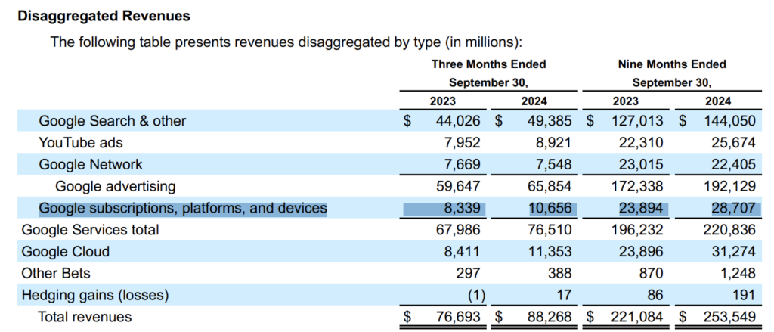Viewport: 774px width, 332px height.
Task: Click 'Google subscriptions, platforms, and devices' label
Action: [x=183, y=208]
